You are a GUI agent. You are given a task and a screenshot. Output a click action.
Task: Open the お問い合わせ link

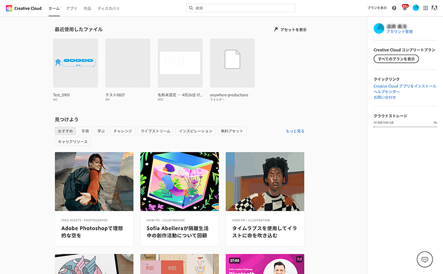[x=384, y=97]
